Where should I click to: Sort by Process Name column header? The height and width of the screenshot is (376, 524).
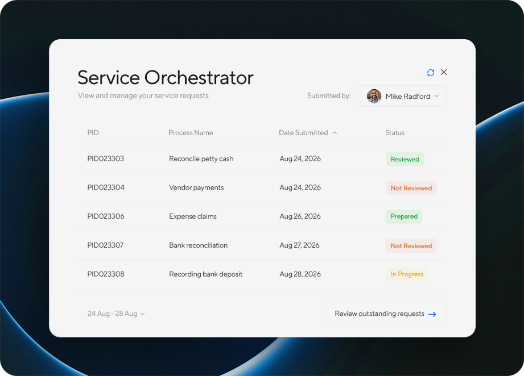point(191,133)
